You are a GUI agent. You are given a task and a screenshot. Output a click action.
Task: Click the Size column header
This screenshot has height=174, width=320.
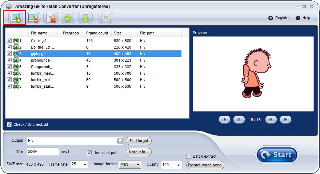coord(124,33)
